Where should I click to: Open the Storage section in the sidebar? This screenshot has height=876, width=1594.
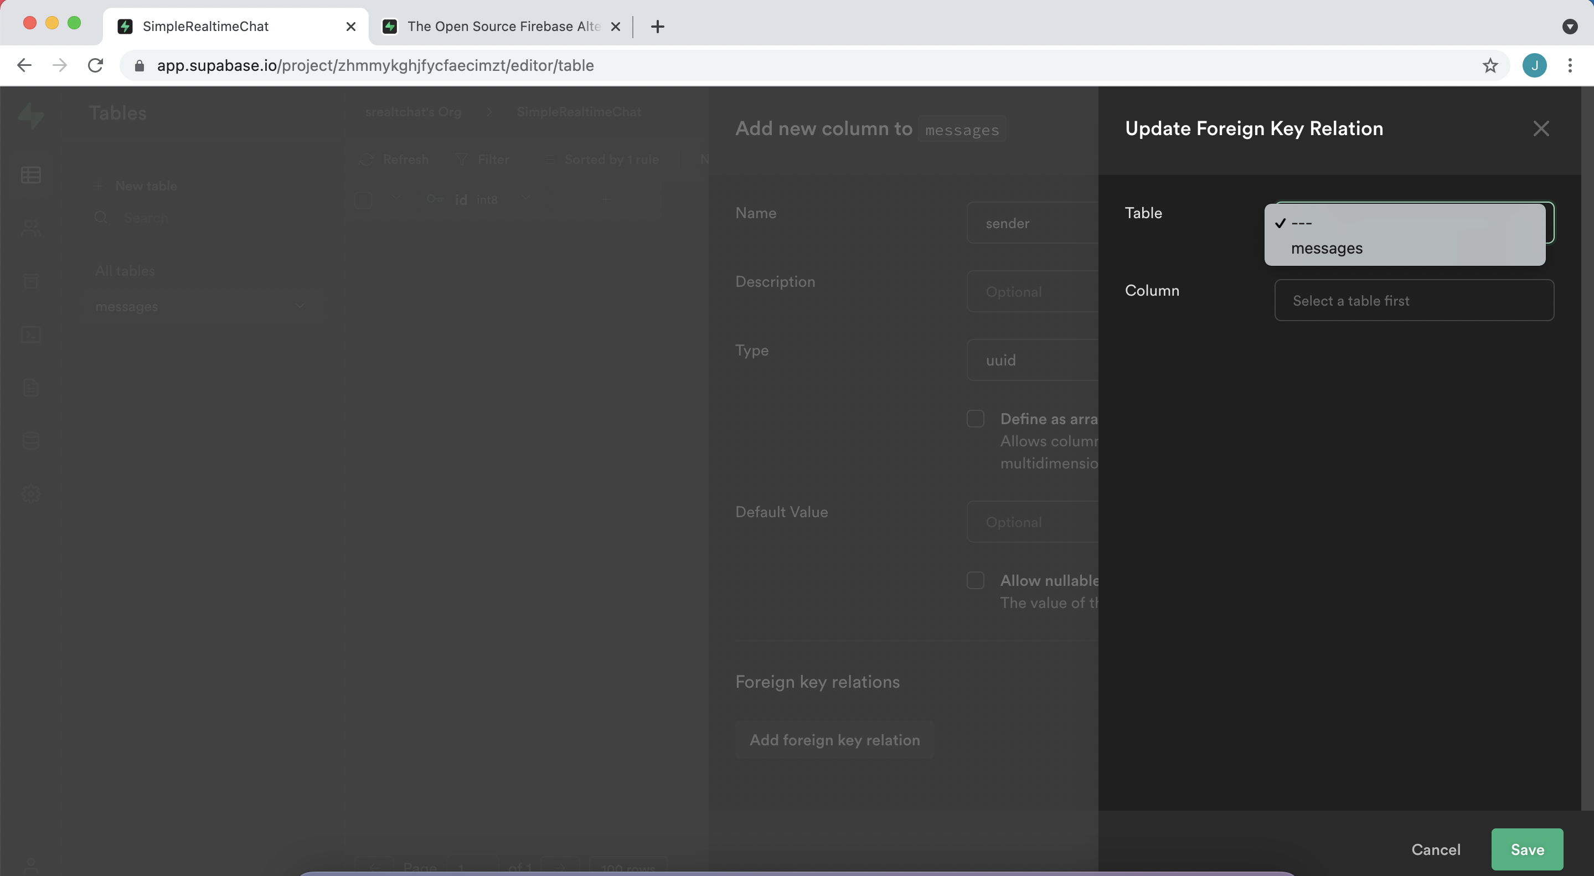coord(31,280)
